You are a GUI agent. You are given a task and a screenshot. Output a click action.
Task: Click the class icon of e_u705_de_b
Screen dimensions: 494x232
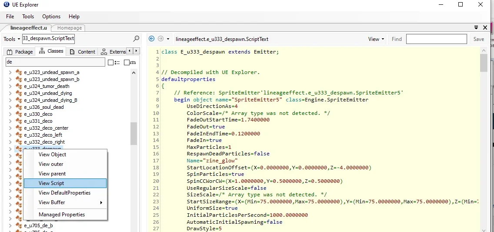tap(19, 225)
